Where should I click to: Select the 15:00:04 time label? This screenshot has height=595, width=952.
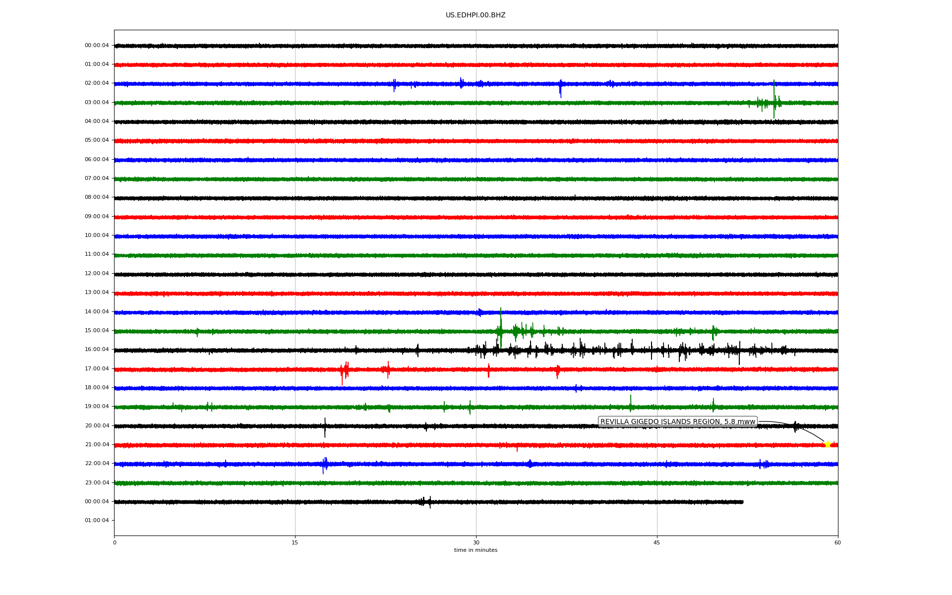click(x=97, y=331)
